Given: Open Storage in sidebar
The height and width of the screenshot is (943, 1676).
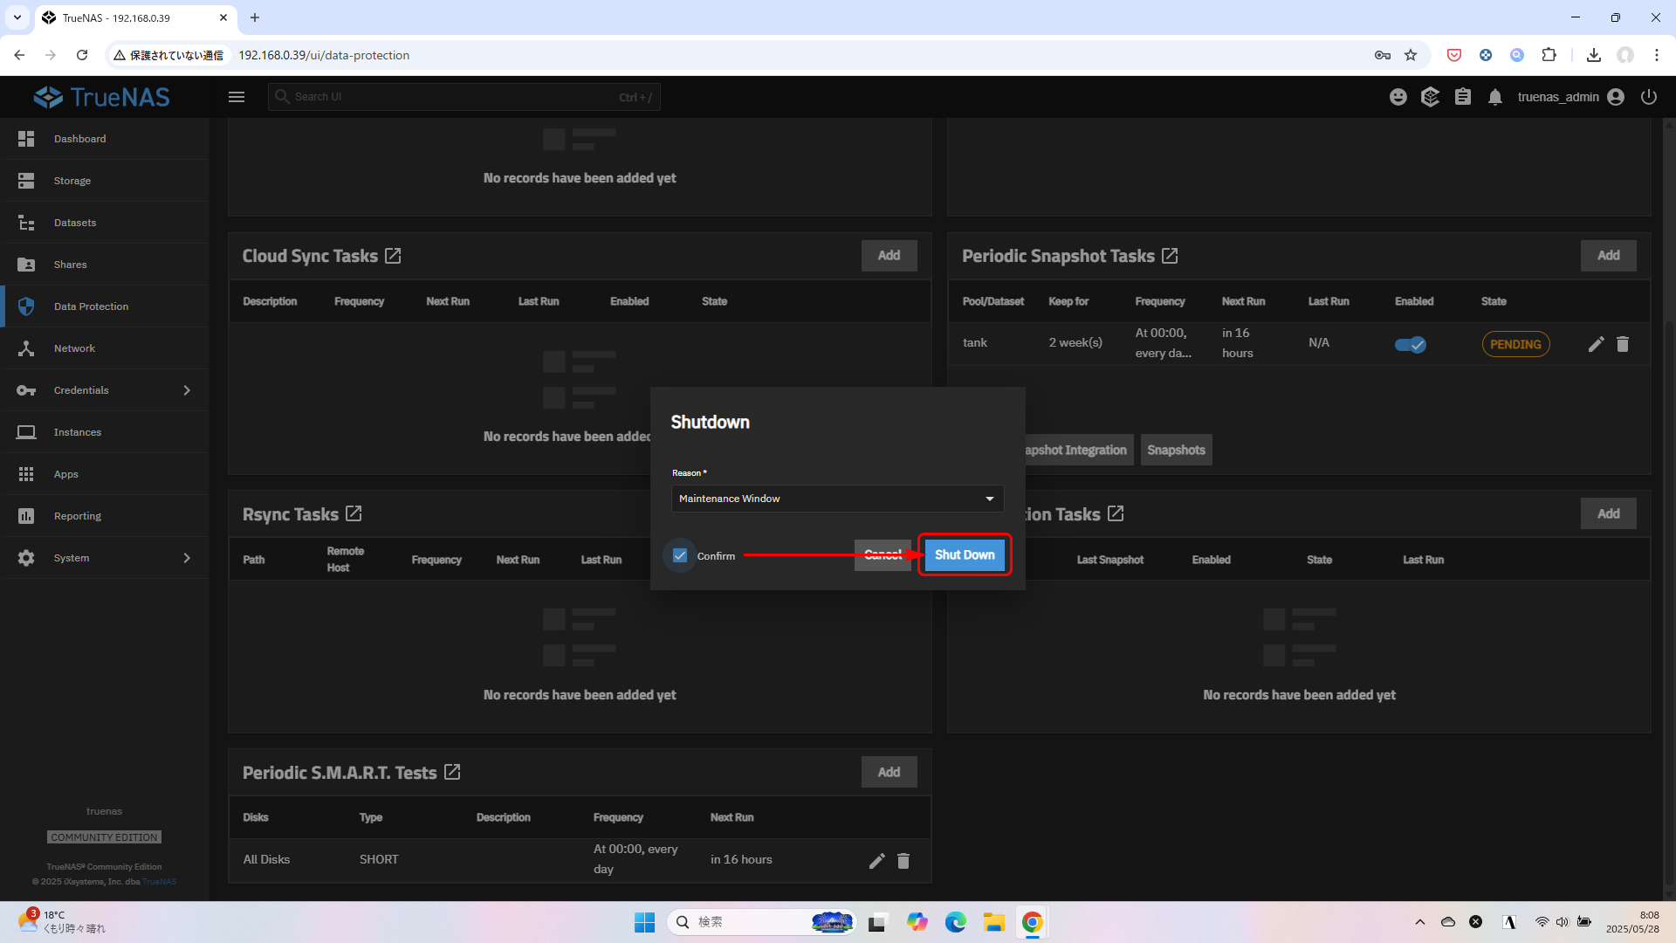Looking at the screenshot, I should pyautogui.click(x=105, y=181).
